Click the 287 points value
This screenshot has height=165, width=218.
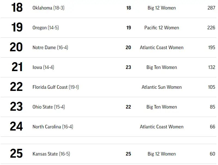click(211, 8)
